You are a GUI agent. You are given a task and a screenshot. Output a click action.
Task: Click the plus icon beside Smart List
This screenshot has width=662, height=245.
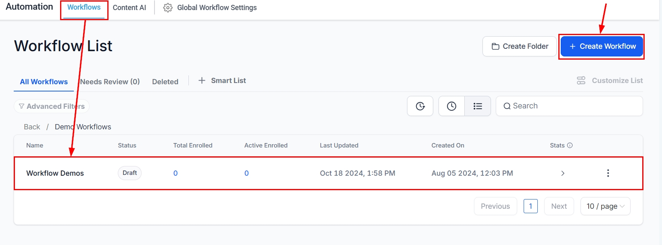point(202,81)
